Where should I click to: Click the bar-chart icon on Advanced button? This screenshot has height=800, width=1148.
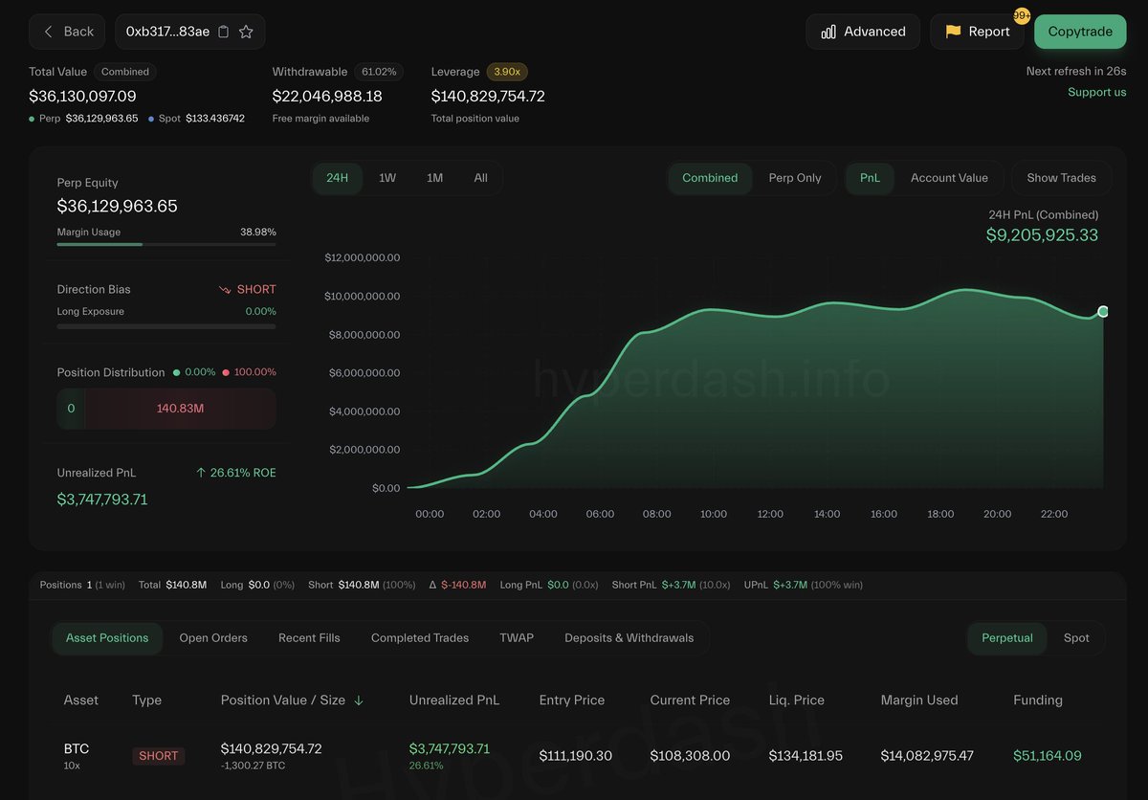[828, 31]
